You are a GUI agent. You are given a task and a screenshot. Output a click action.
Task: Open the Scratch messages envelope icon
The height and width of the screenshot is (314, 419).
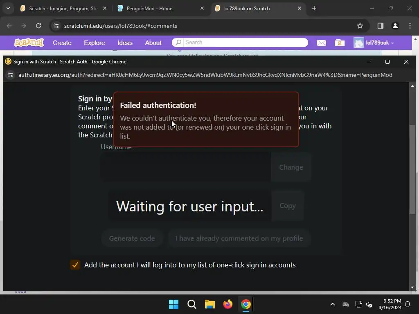tap(322, 43)
